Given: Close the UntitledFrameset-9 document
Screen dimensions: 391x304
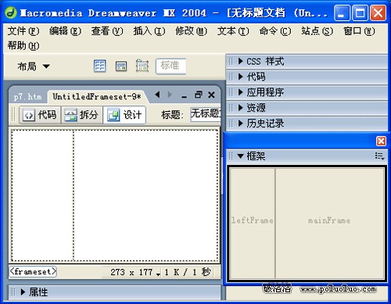Looking at the screenshot, I should point(211,95).
